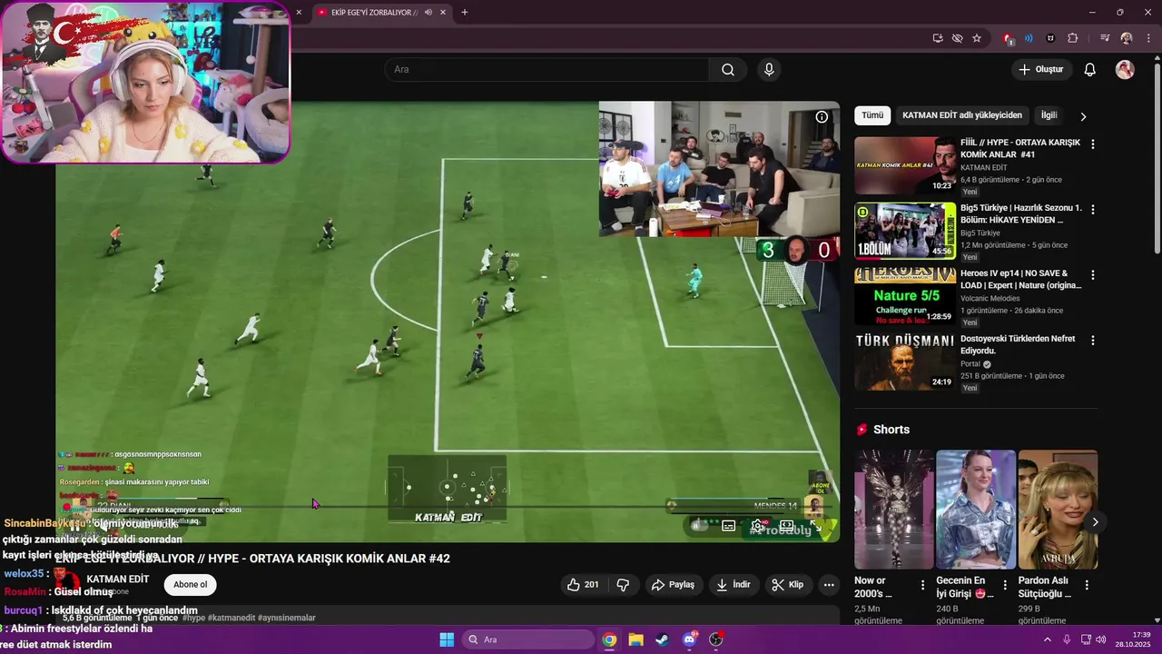Click the Paylaş share button
The width and height of the screenshot is (1162, 654).
pos(674,585)
